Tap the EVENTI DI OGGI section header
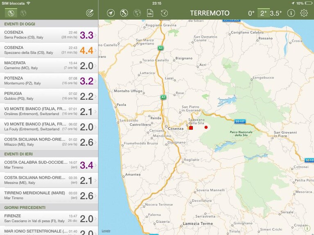The width and height of the screenshot is (314, 235). point(49,24)
